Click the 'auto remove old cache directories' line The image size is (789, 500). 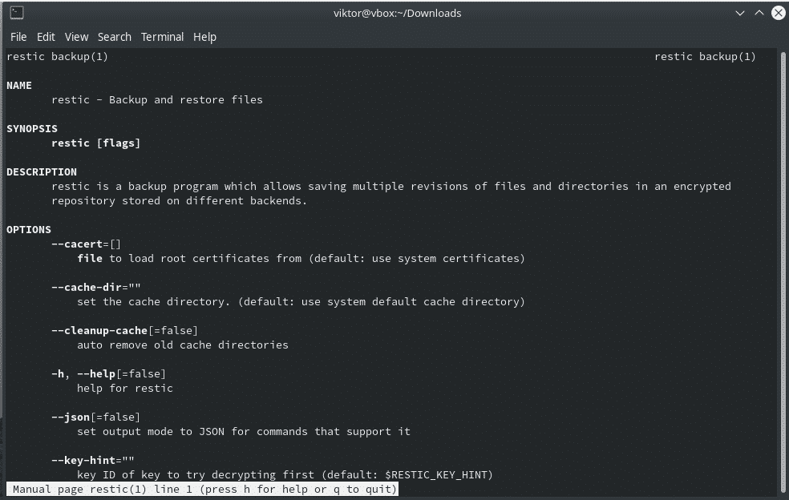pos(183,345)
